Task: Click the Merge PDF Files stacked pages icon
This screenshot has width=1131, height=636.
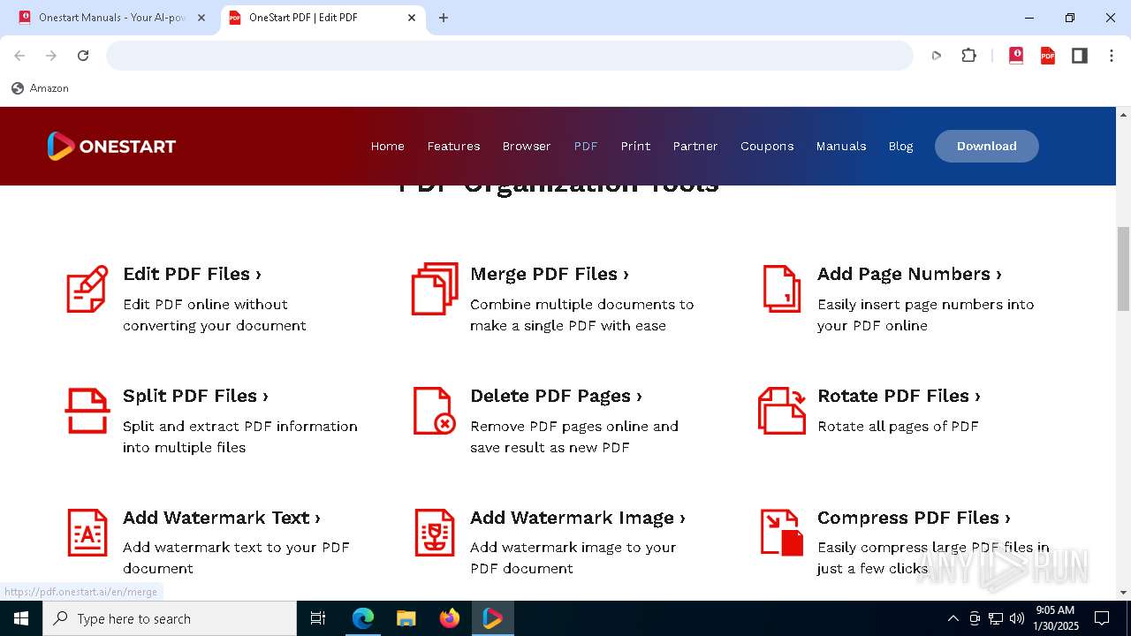Action: pyautogui.click(x=435, y=289)
